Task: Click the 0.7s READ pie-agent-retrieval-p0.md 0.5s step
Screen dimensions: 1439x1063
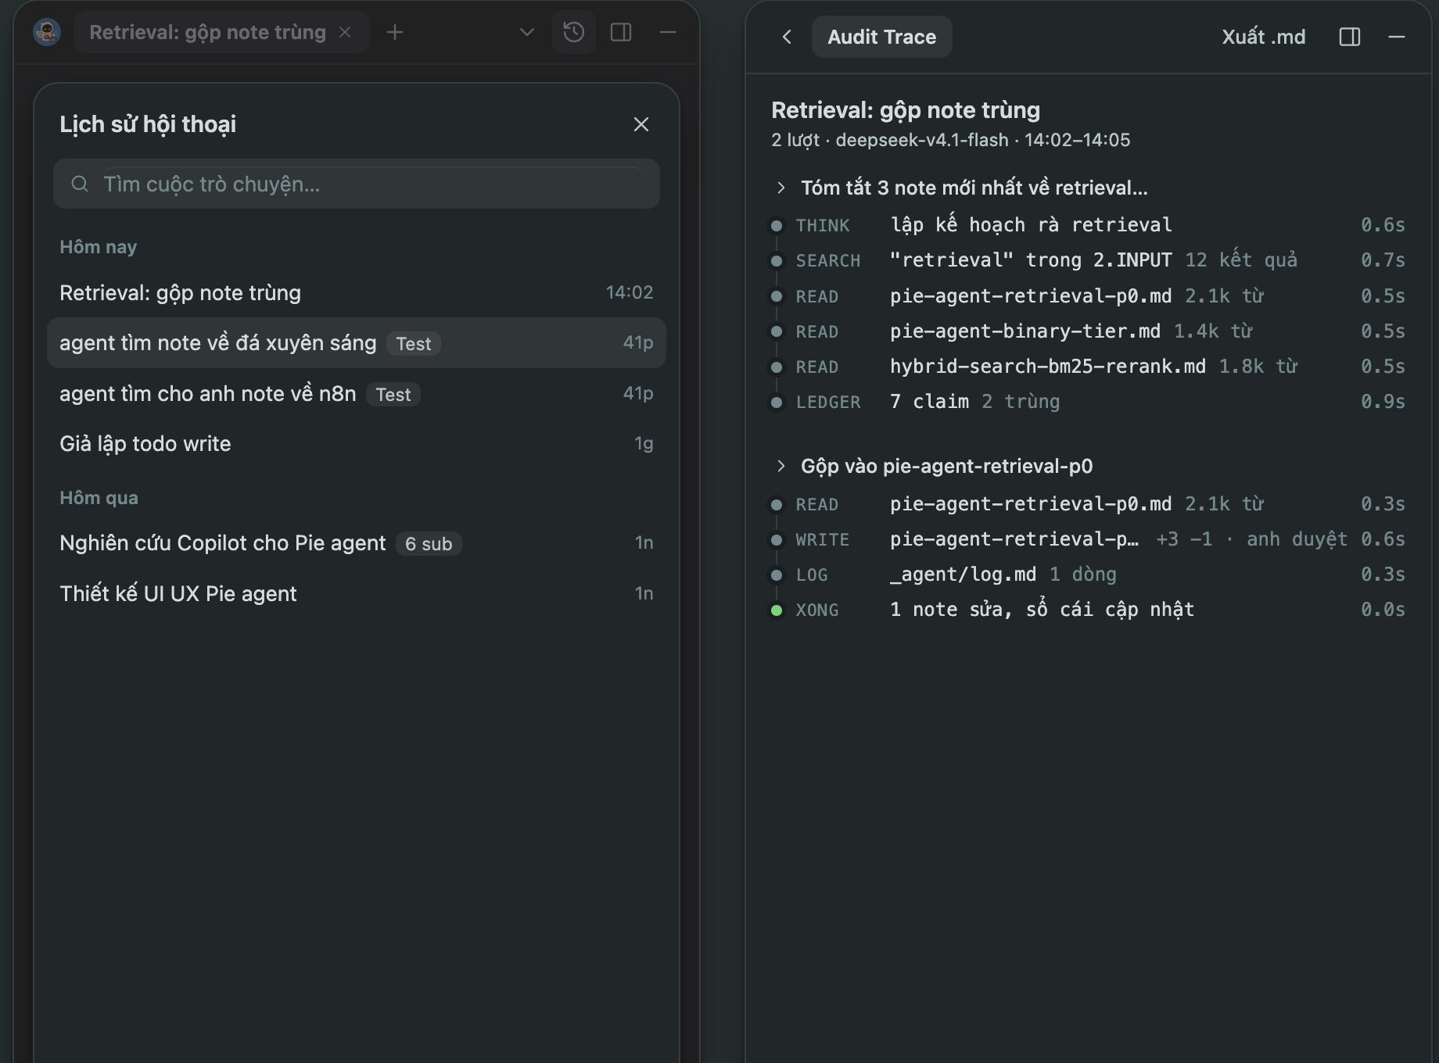Action: coord(1088,296)
